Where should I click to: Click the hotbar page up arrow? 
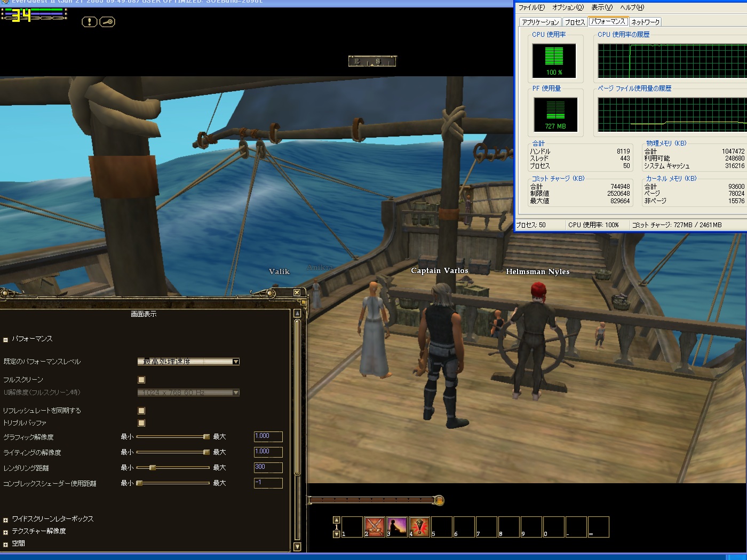[336, 520]
